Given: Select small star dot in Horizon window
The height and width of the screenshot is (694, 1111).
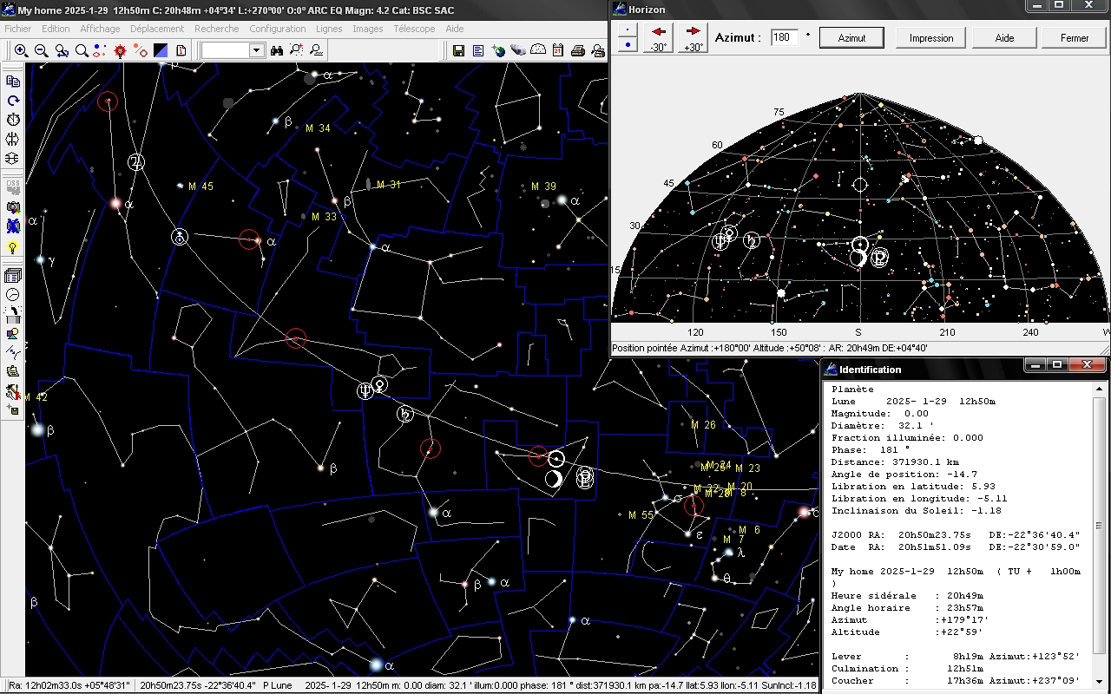Looking at the screenshot, I should [628, 29].
